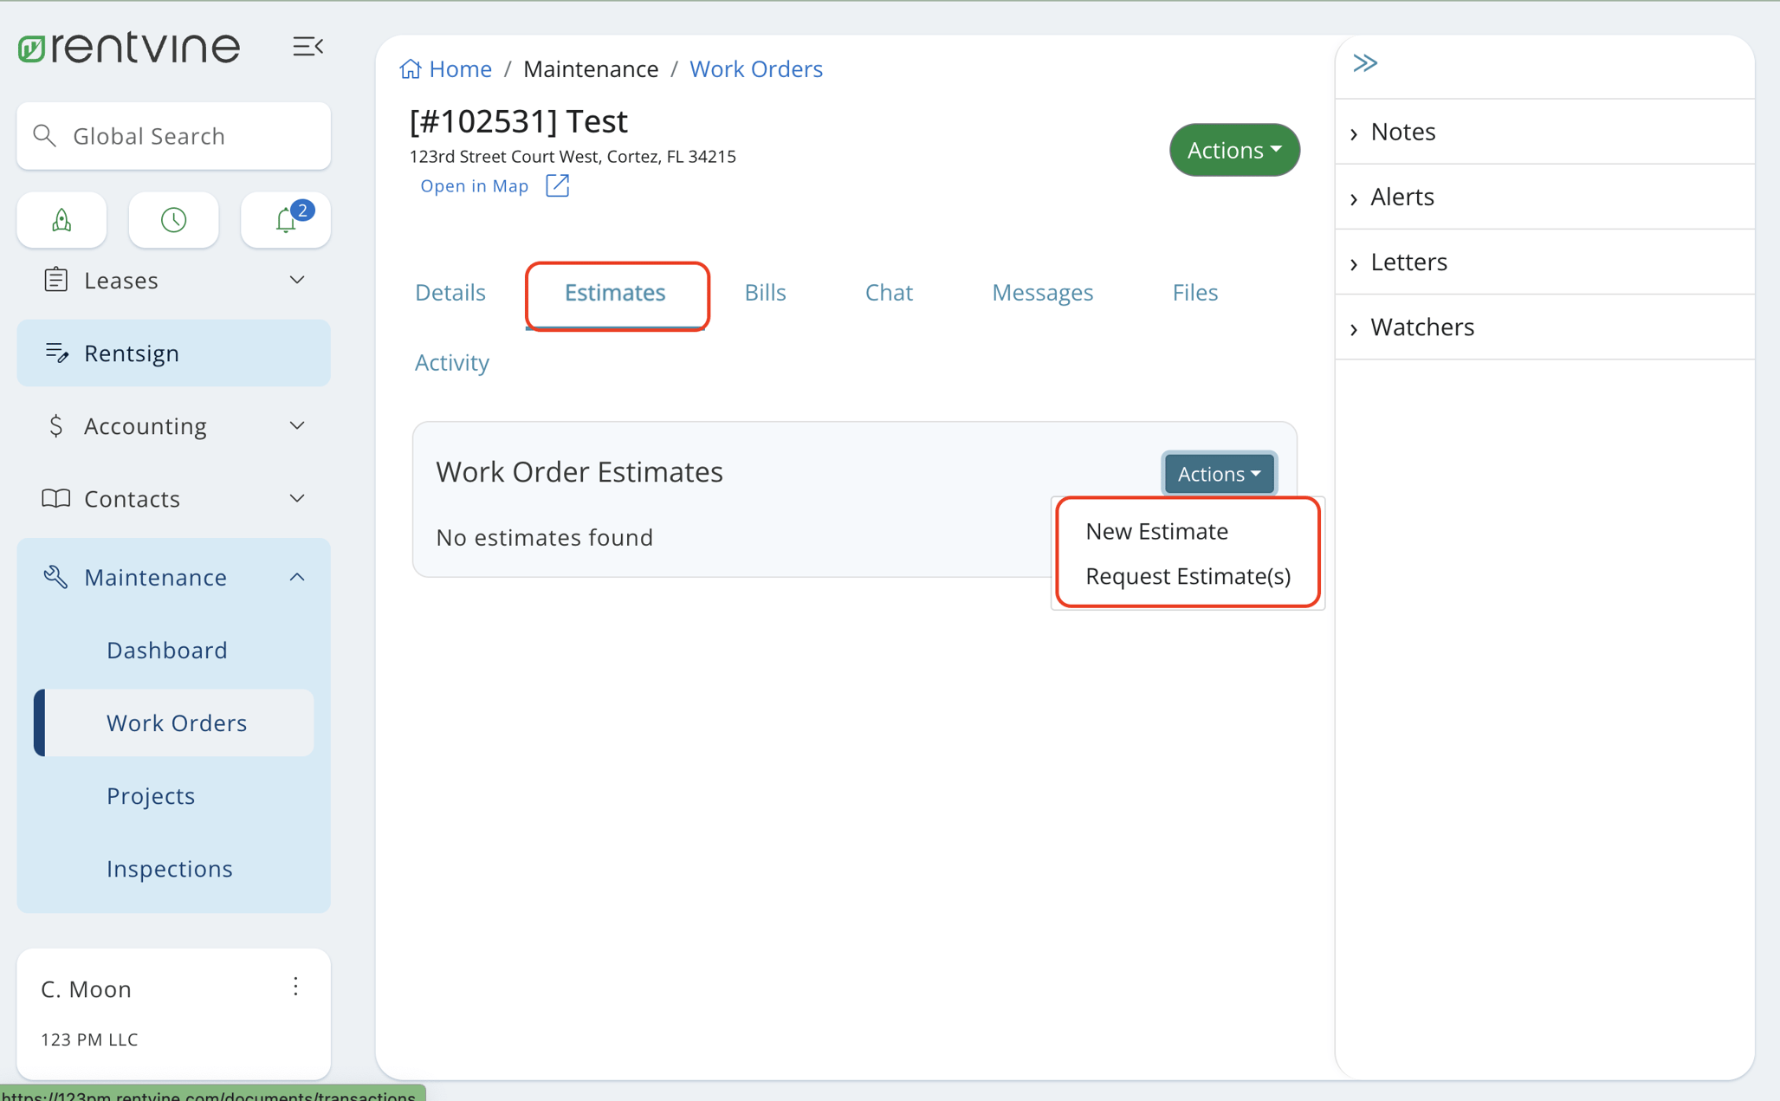Switch to the Bills tab
This screenshot has height=1101, width=1780.
(x=765, y=292)
